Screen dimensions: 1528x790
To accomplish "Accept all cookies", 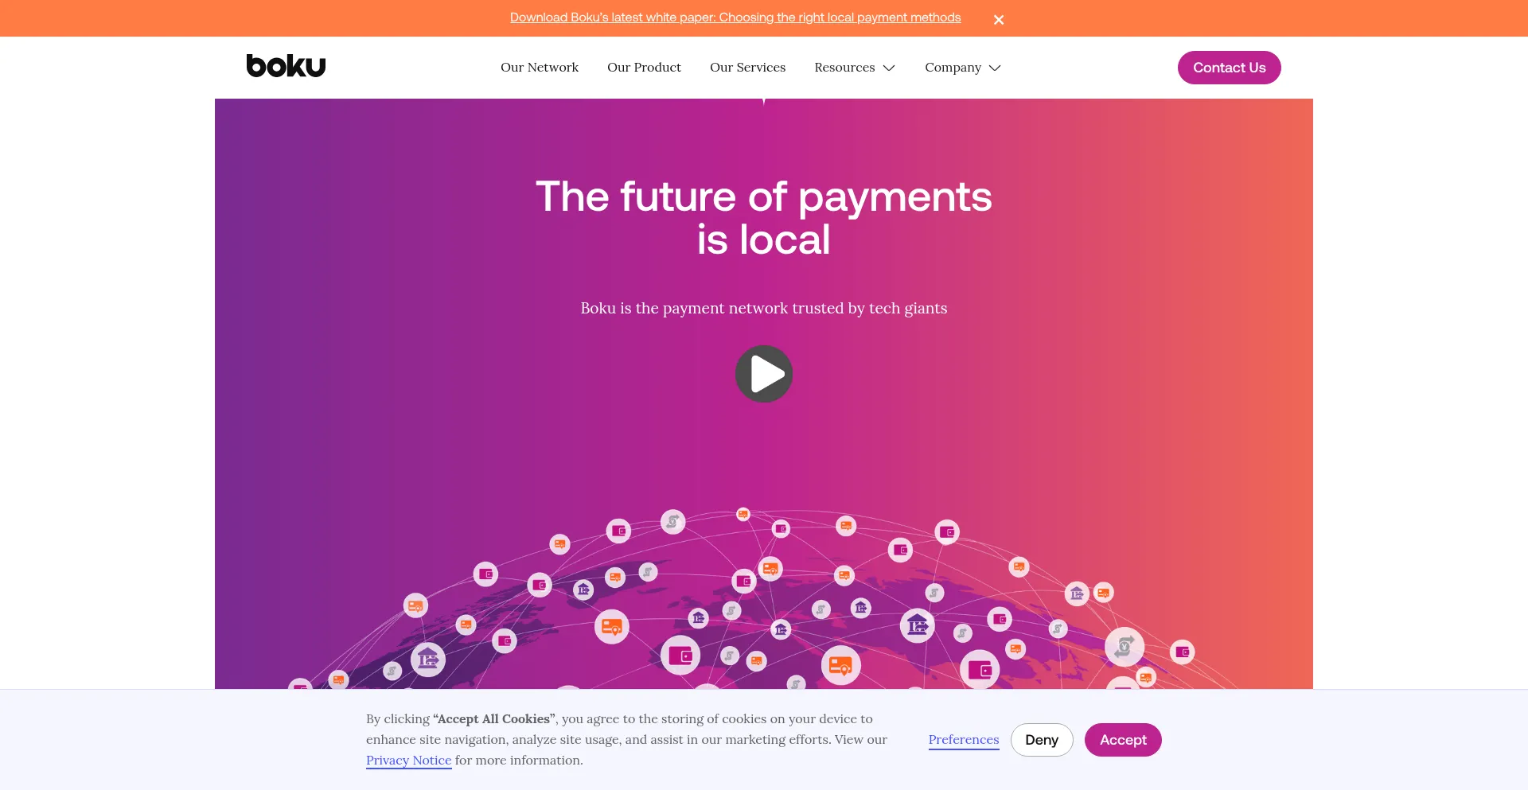I will click(1123, 740).
